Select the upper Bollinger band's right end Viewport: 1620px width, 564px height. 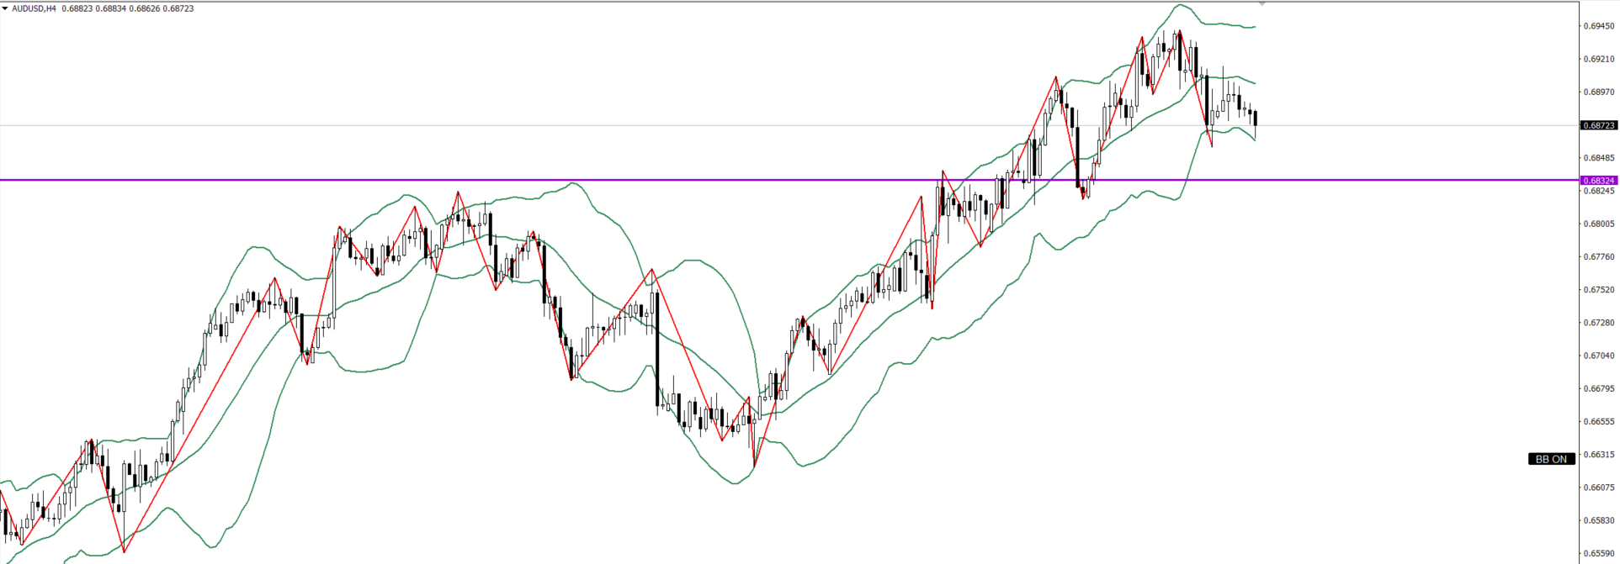[1253, 27]
